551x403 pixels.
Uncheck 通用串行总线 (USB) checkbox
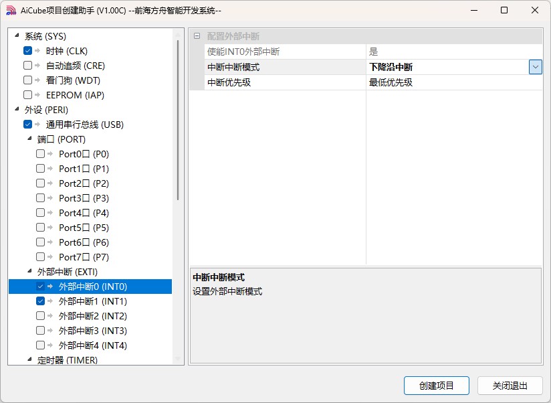[x=28, y=124]
